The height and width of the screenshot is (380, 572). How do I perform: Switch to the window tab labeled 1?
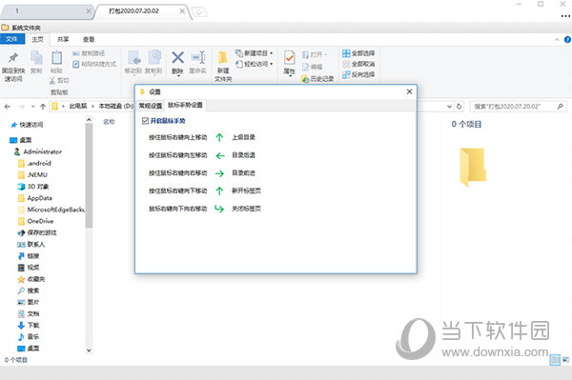tap(47, 11)
